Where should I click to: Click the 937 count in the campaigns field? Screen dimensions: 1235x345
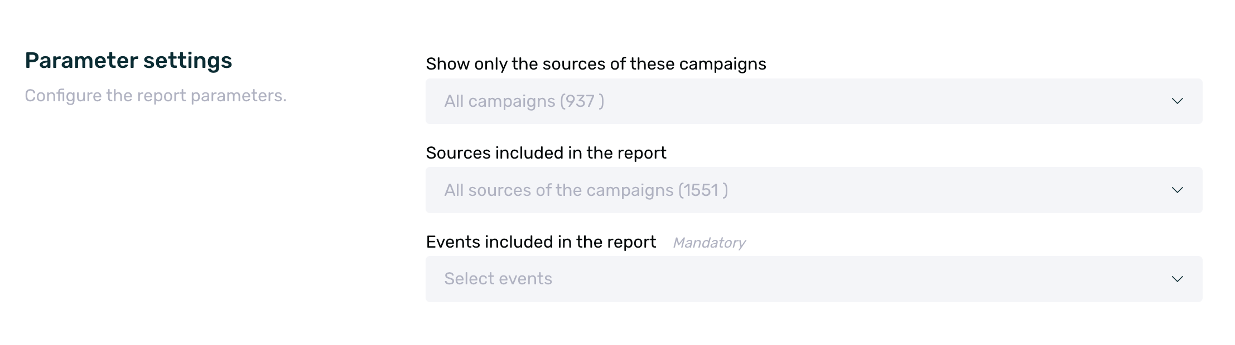(580, 101)
